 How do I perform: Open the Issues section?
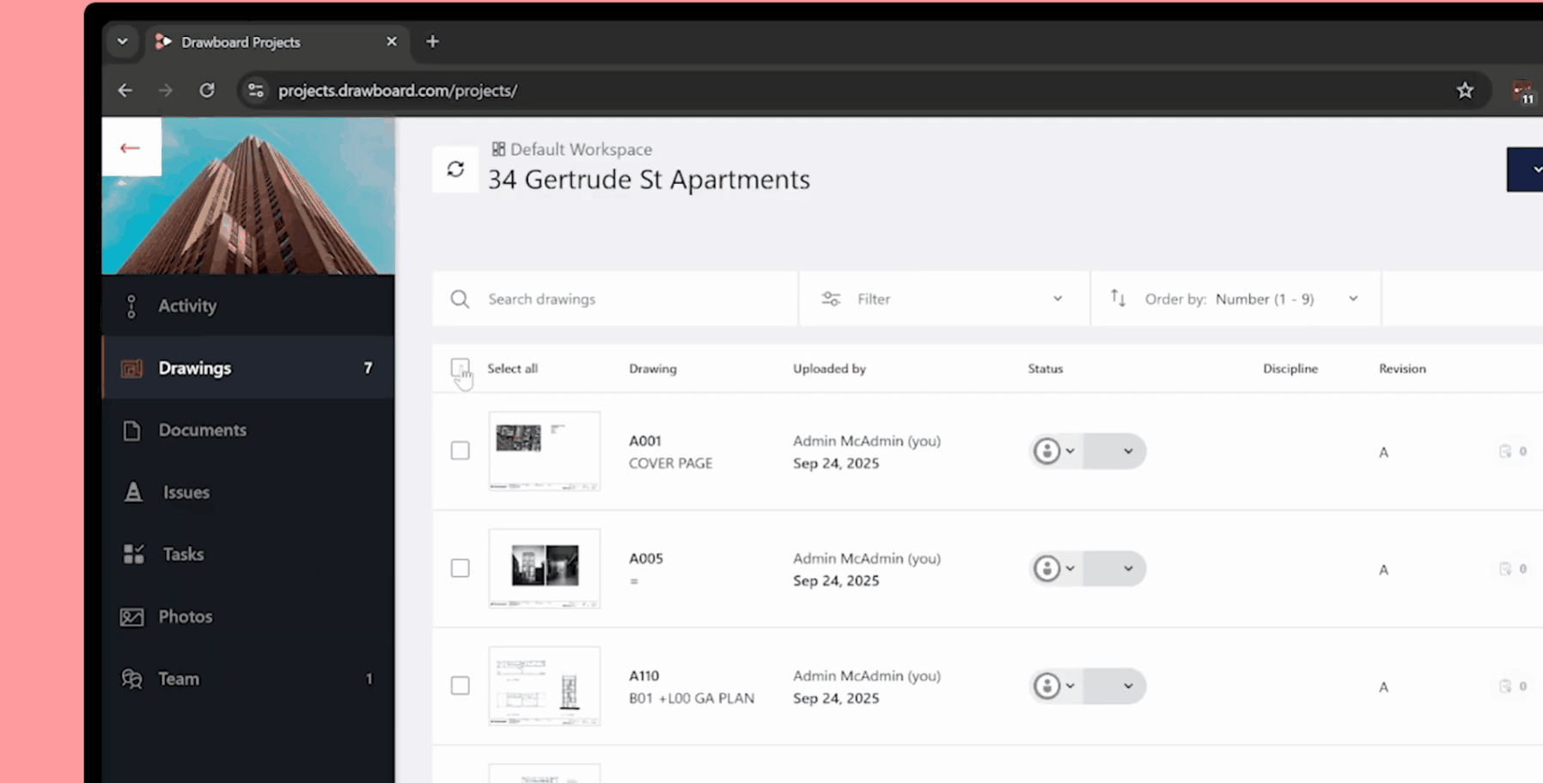pos(248,492)
